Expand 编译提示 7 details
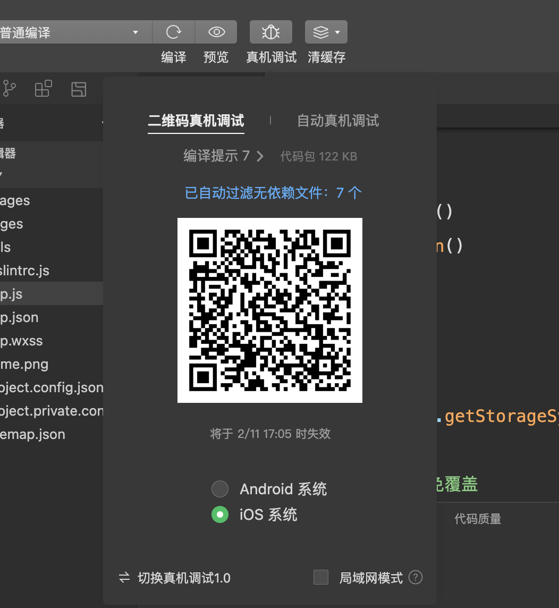Image resolution: width=559 pixels, height=608 pixels. 223,156
